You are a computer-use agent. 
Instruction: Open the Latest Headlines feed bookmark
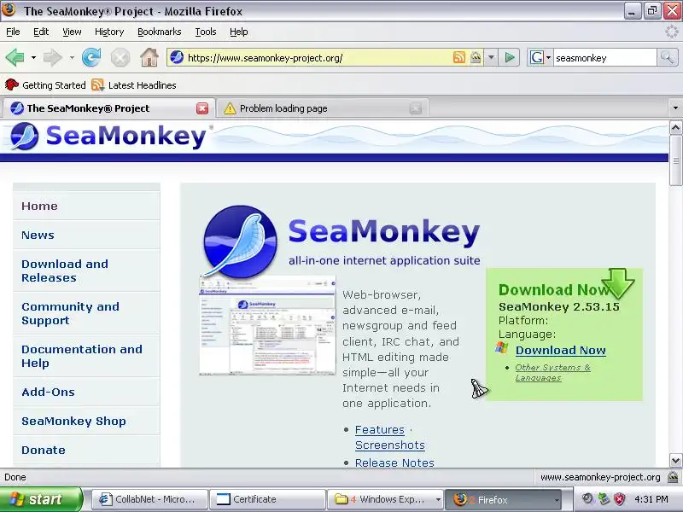pyautogui.click(x=134, y=84)
